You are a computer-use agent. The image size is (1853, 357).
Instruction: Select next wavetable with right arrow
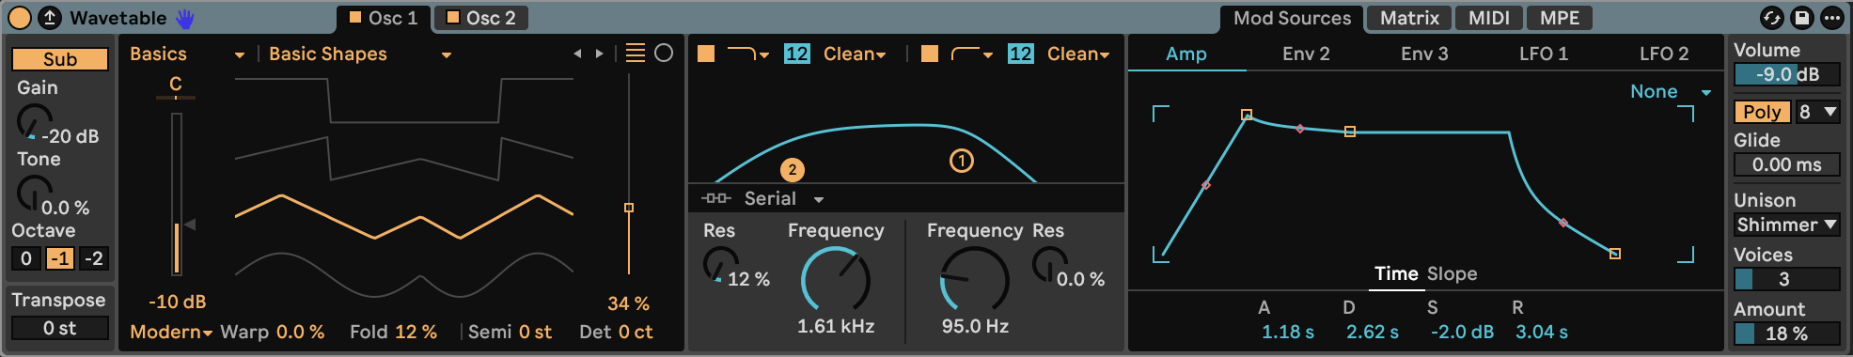(x=599, y=54)
